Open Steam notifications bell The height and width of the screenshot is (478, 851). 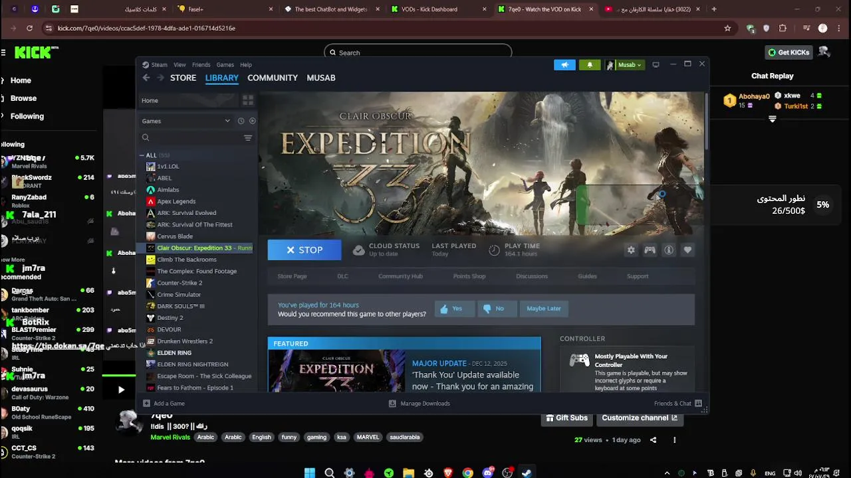point(590,64)
